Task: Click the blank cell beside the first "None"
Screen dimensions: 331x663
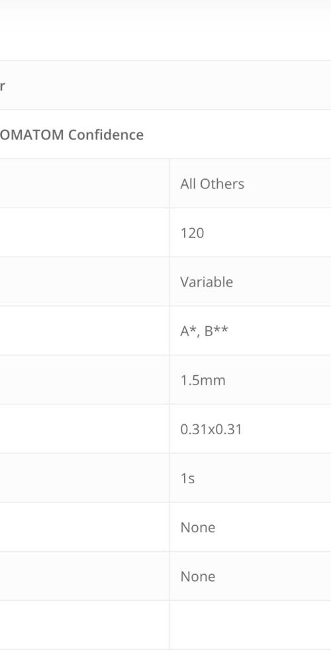Action: click(85, 527)
